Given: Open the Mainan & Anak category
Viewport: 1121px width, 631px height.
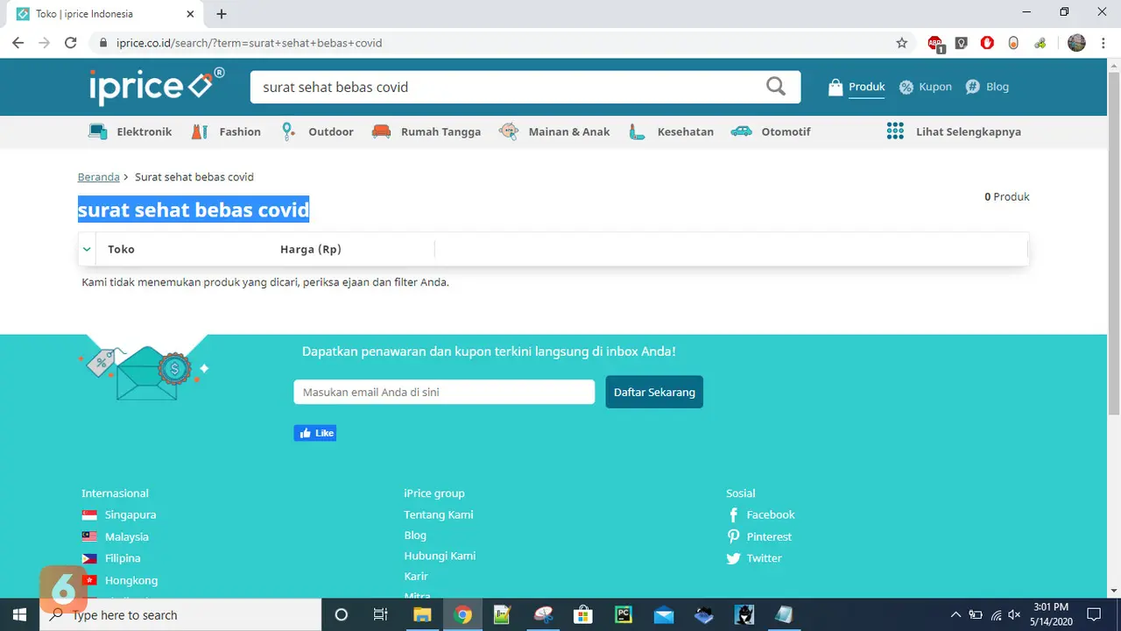Looking at the screenshot, I should (554, 131).
